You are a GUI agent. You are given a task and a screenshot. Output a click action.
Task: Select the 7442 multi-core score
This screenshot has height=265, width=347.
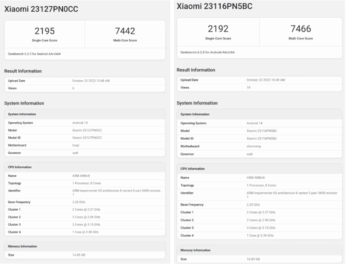point(125,31)
